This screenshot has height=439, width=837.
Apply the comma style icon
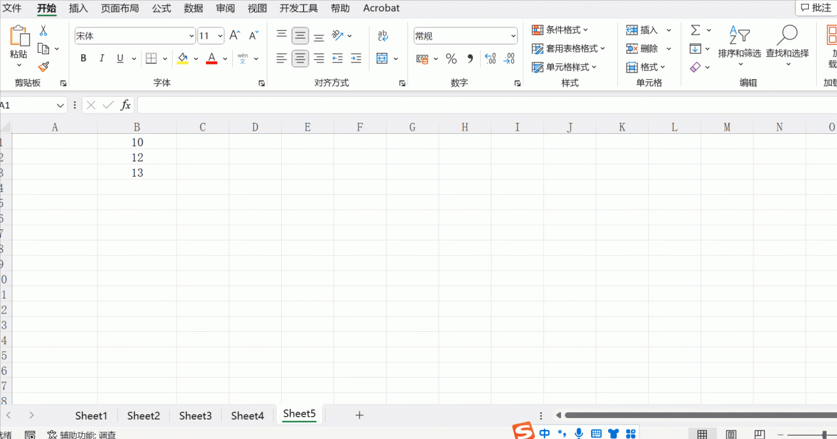click(x=470, y=59)
